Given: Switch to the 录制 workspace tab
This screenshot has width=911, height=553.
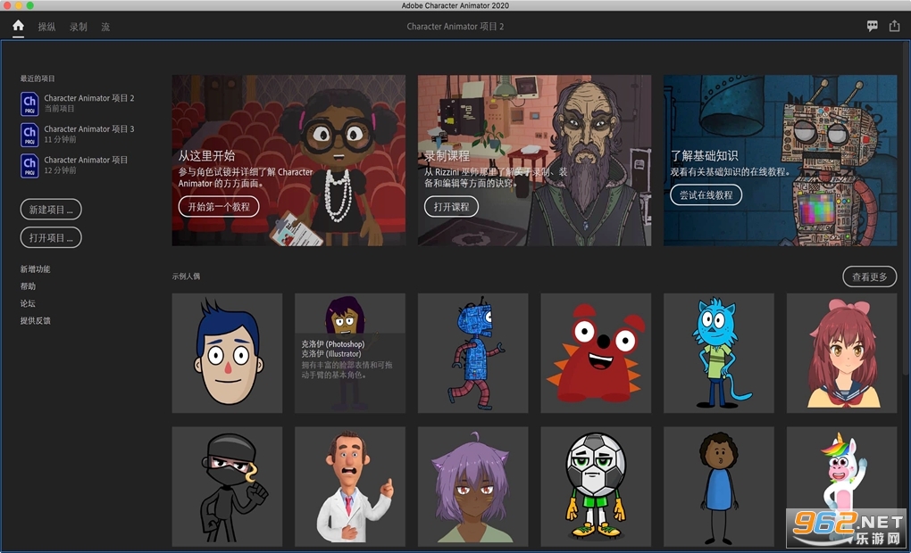Looking at the screenshot, I should click(79, 27).
